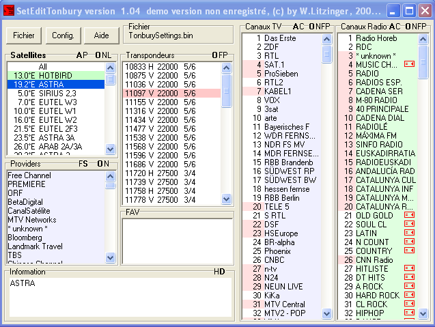Click the FS letters in Providers header
435x327 pixels.
pyautogui.click(x=83, y=164)
